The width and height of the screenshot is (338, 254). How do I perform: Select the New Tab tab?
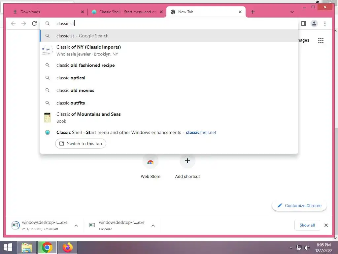(206, 12)
